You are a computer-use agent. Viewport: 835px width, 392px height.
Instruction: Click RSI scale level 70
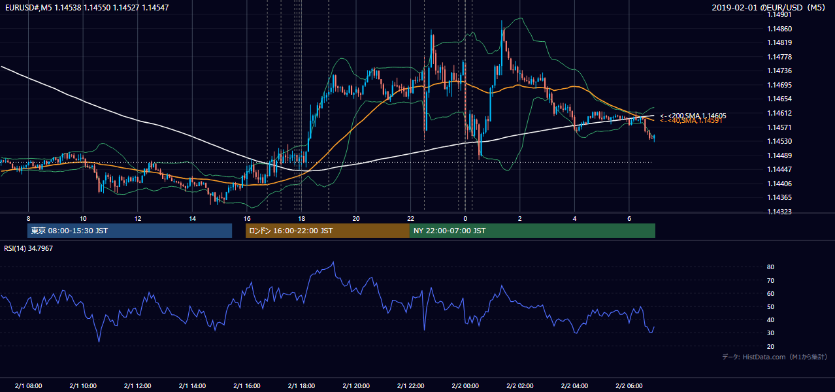coord(771,280)
